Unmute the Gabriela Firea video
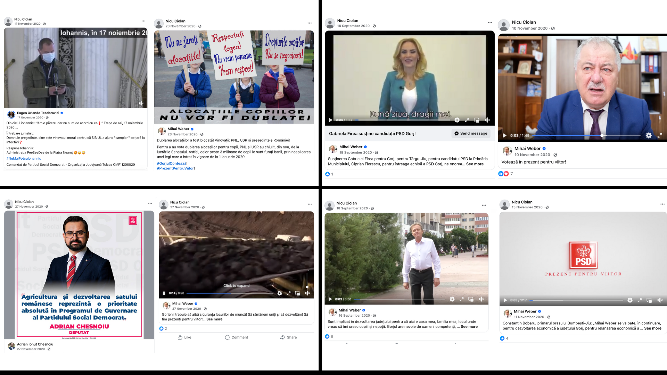Viewport: 667px width, 375px height. point(487,120)
